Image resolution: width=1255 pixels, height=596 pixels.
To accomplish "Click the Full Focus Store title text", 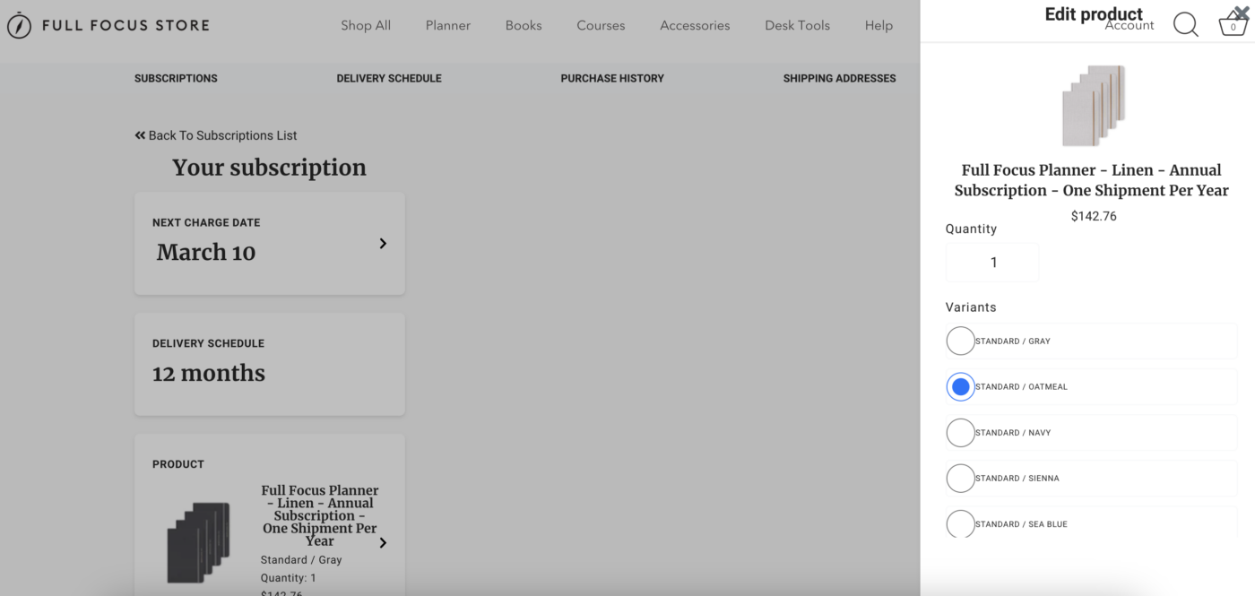I will pos(125,25).
